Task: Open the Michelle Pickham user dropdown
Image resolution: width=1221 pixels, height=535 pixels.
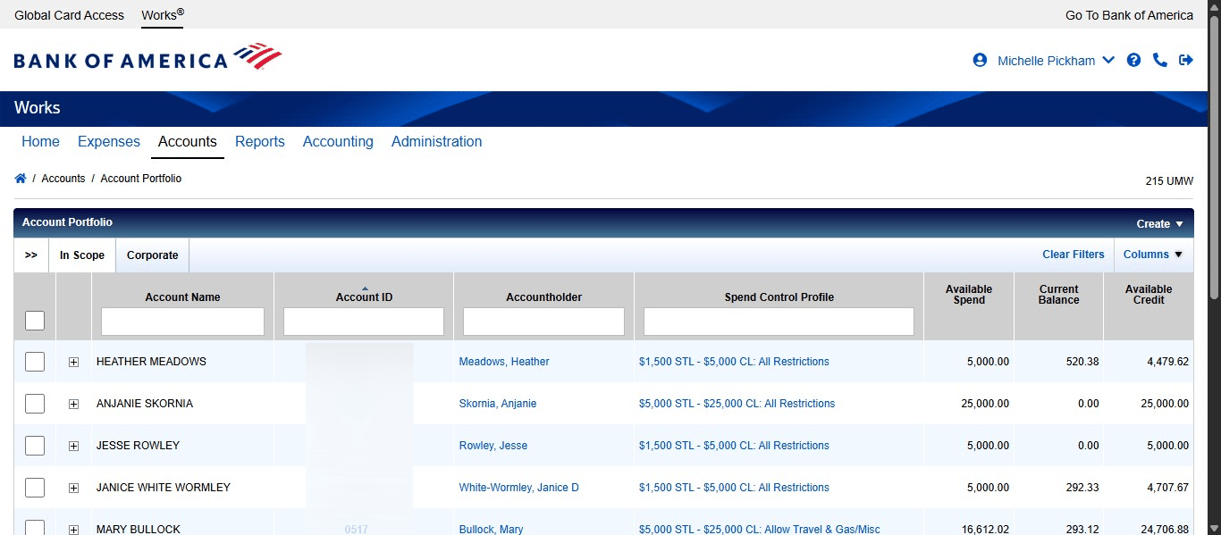Action: [x=1056, y=61]
